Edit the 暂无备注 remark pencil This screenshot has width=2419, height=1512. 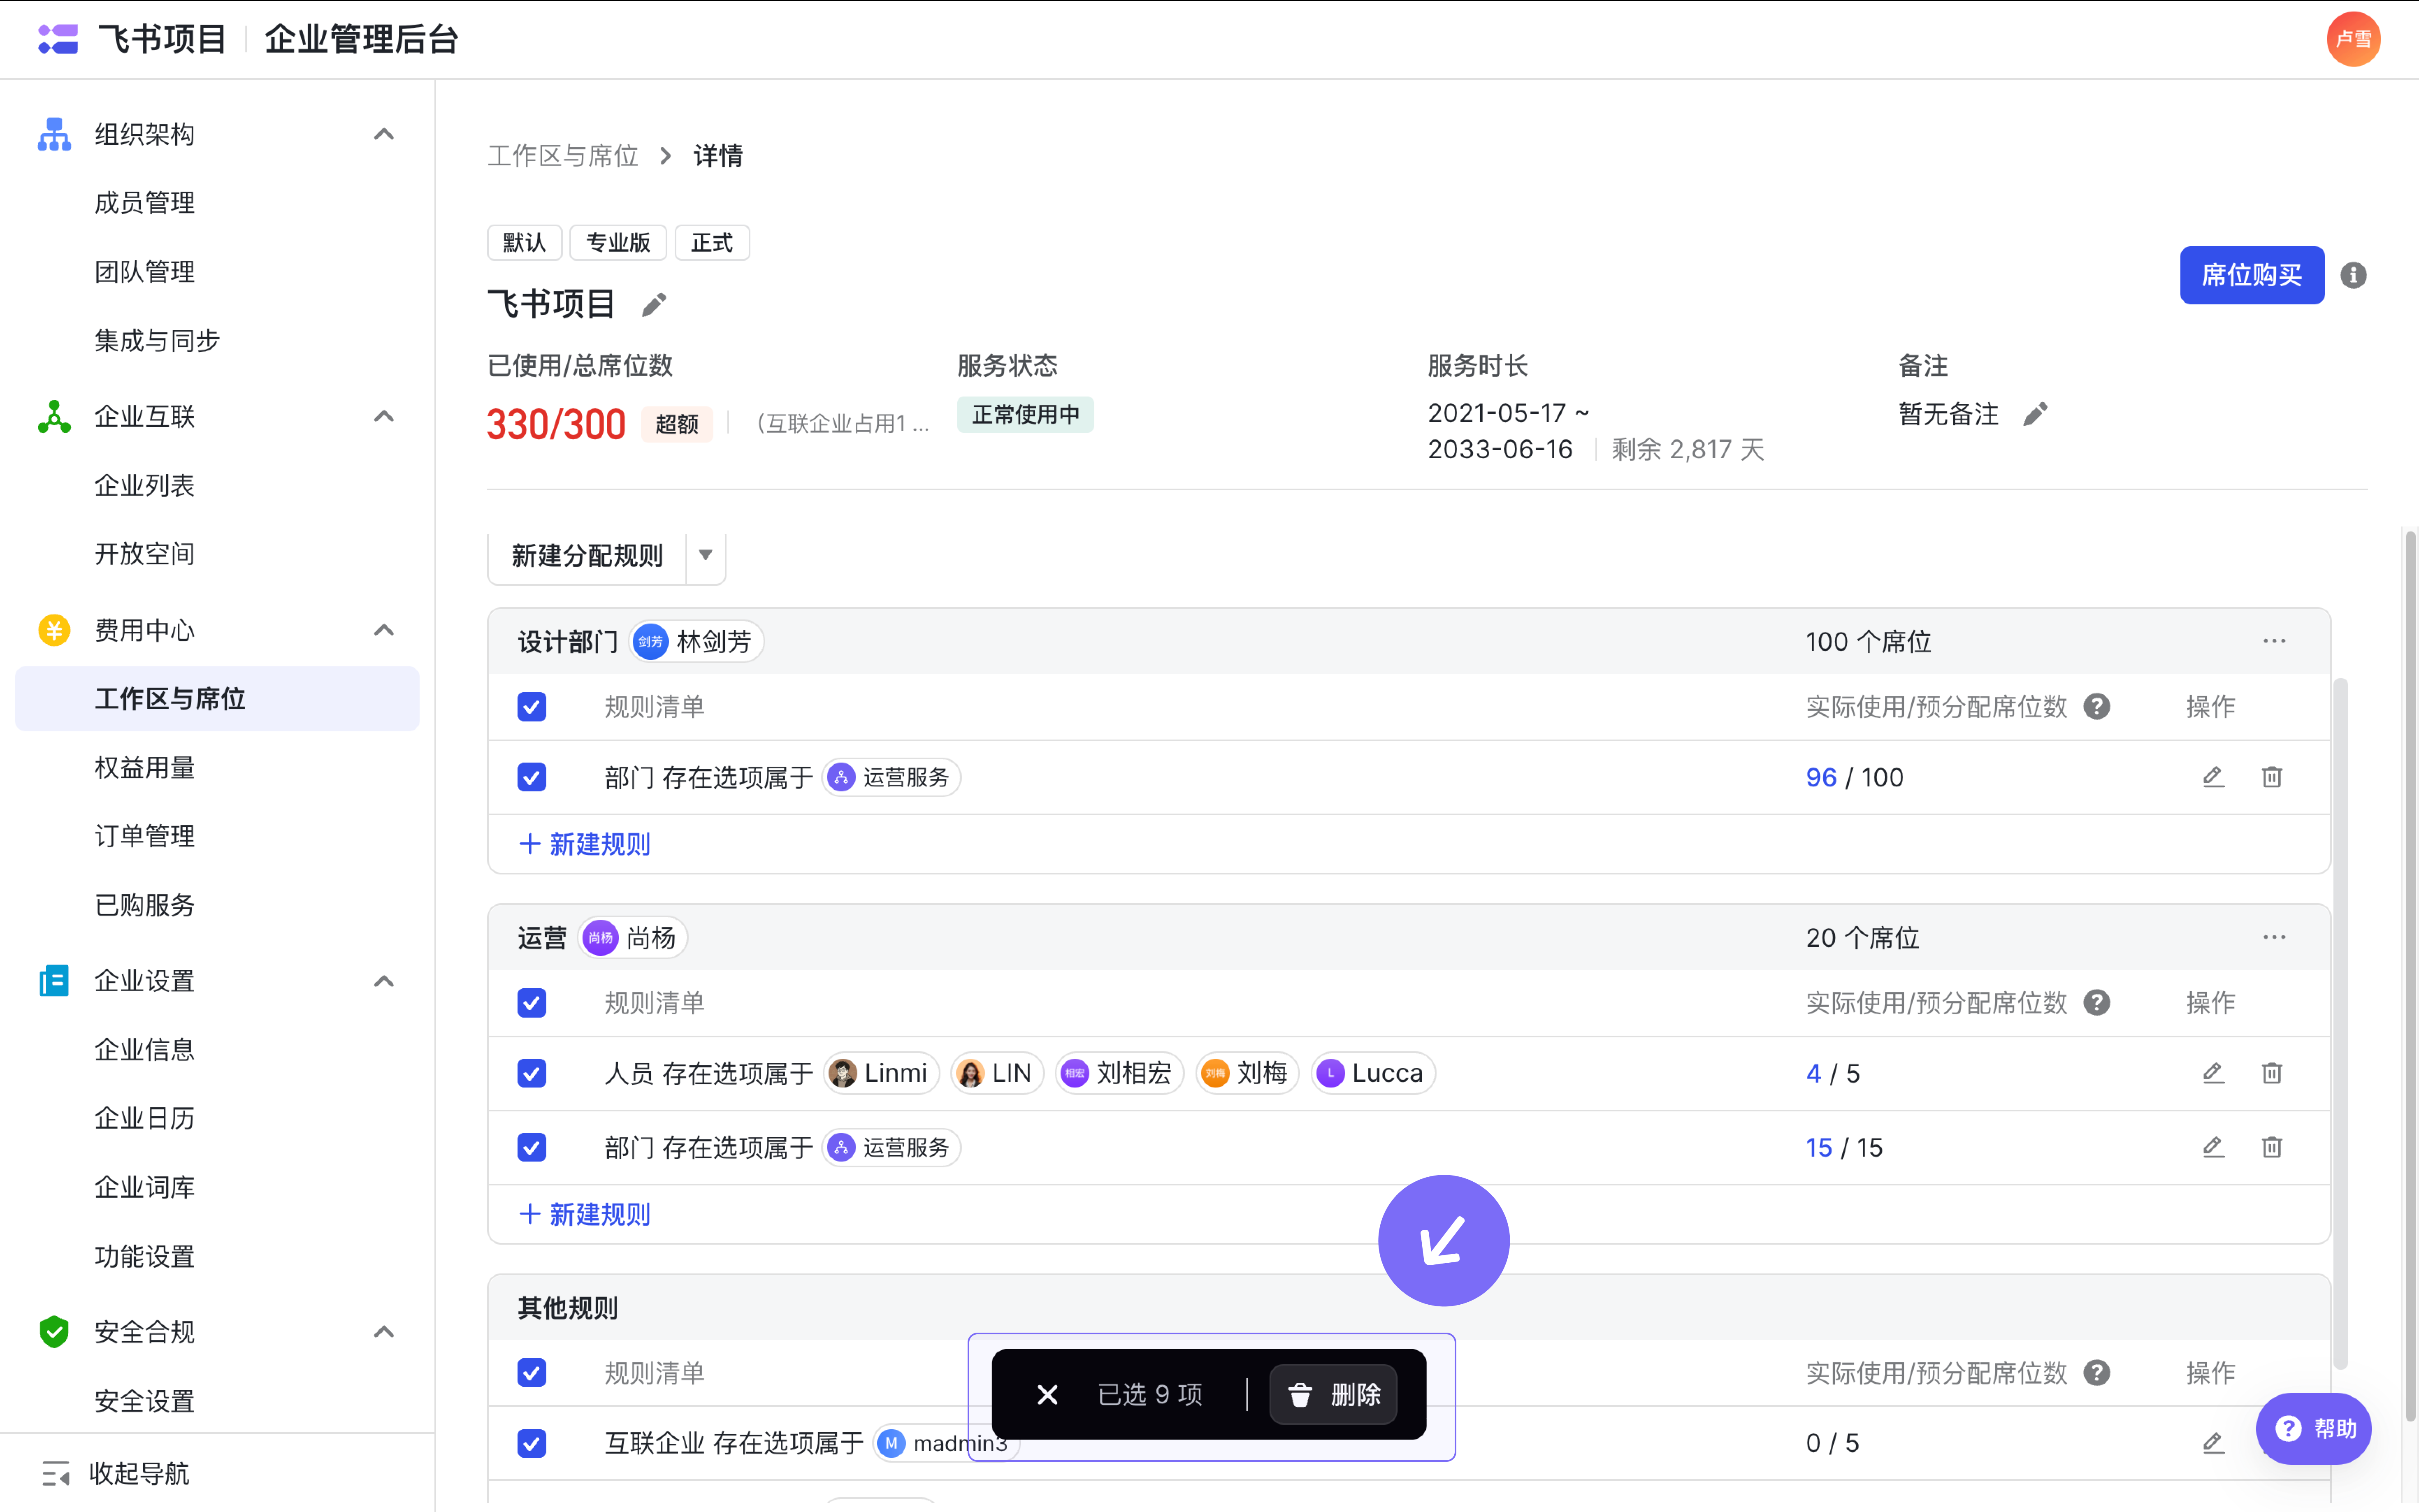tap(2035, 414)
